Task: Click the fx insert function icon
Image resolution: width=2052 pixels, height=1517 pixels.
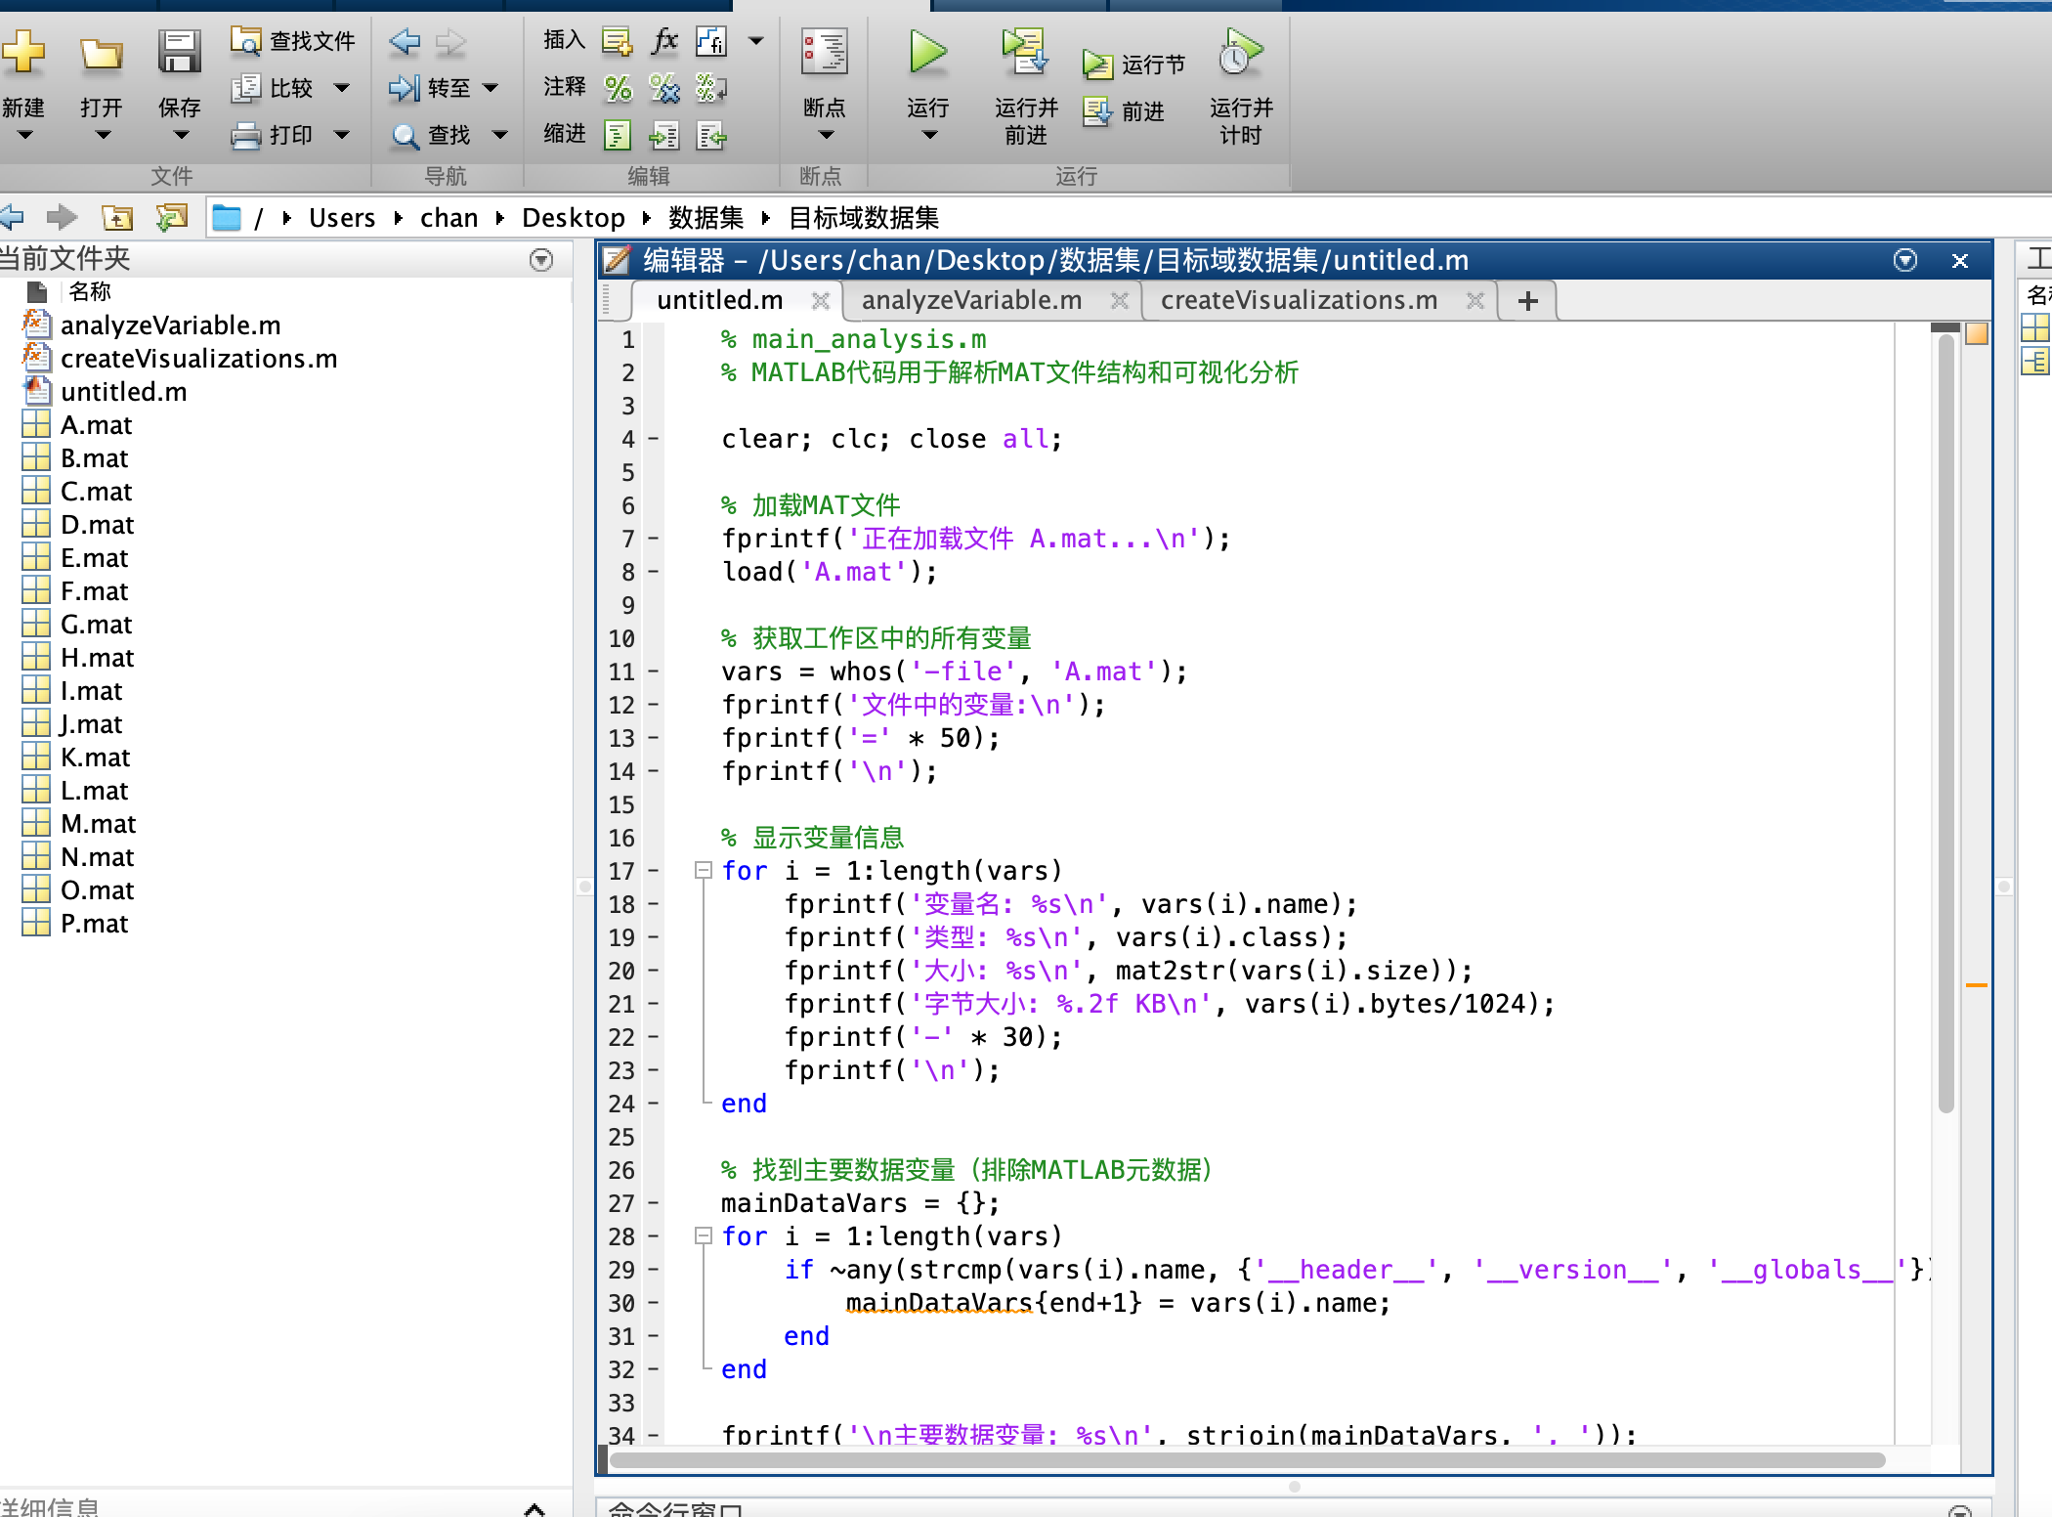Action: click(x=664, y=41)
